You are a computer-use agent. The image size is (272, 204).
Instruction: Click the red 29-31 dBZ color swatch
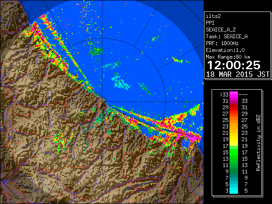(x=234, y=108)
